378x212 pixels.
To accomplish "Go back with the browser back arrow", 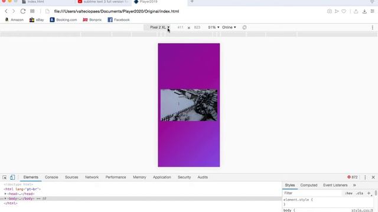I will 6,11.
